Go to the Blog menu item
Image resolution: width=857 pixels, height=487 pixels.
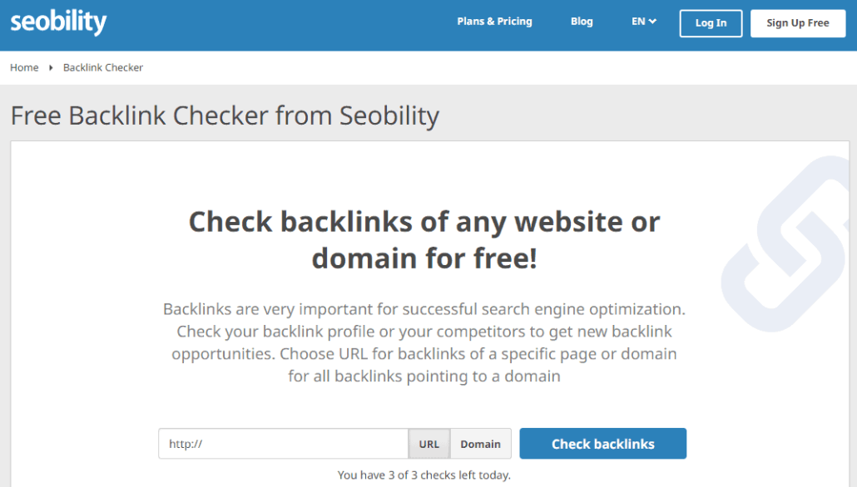582,22
